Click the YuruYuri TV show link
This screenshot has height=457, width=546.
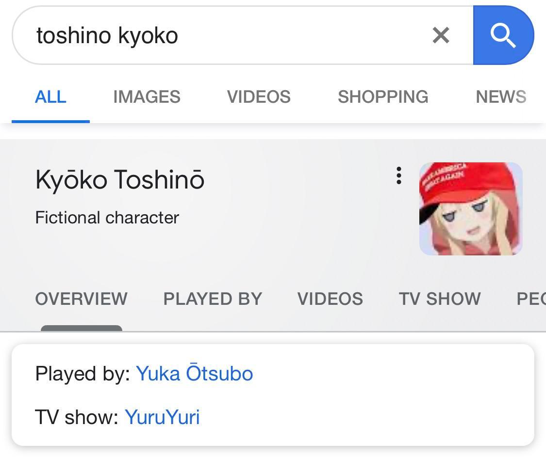(x=162, y=417)
